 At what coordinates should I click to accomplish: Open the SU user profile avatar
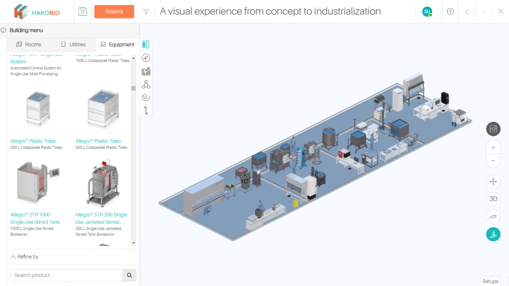point(427,12)
